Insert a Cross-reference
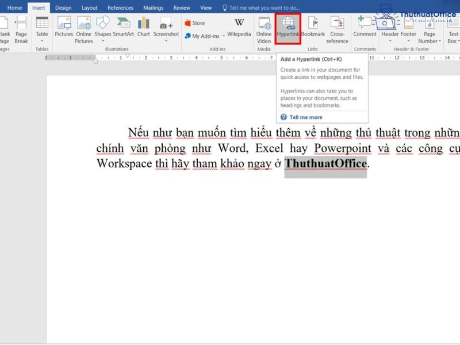 pos(337,29)
